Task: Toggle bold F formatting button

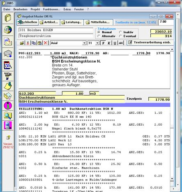Action: pyautogui.click(x=103, y=43)
